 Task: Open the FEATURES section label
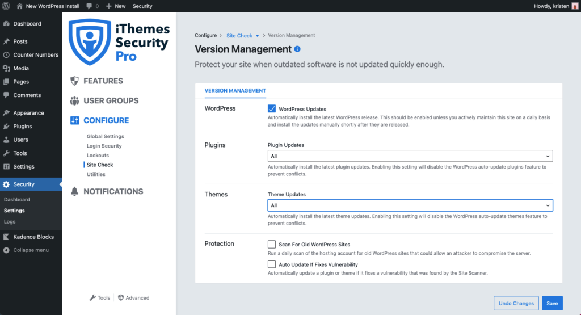[x=103, y=81]
